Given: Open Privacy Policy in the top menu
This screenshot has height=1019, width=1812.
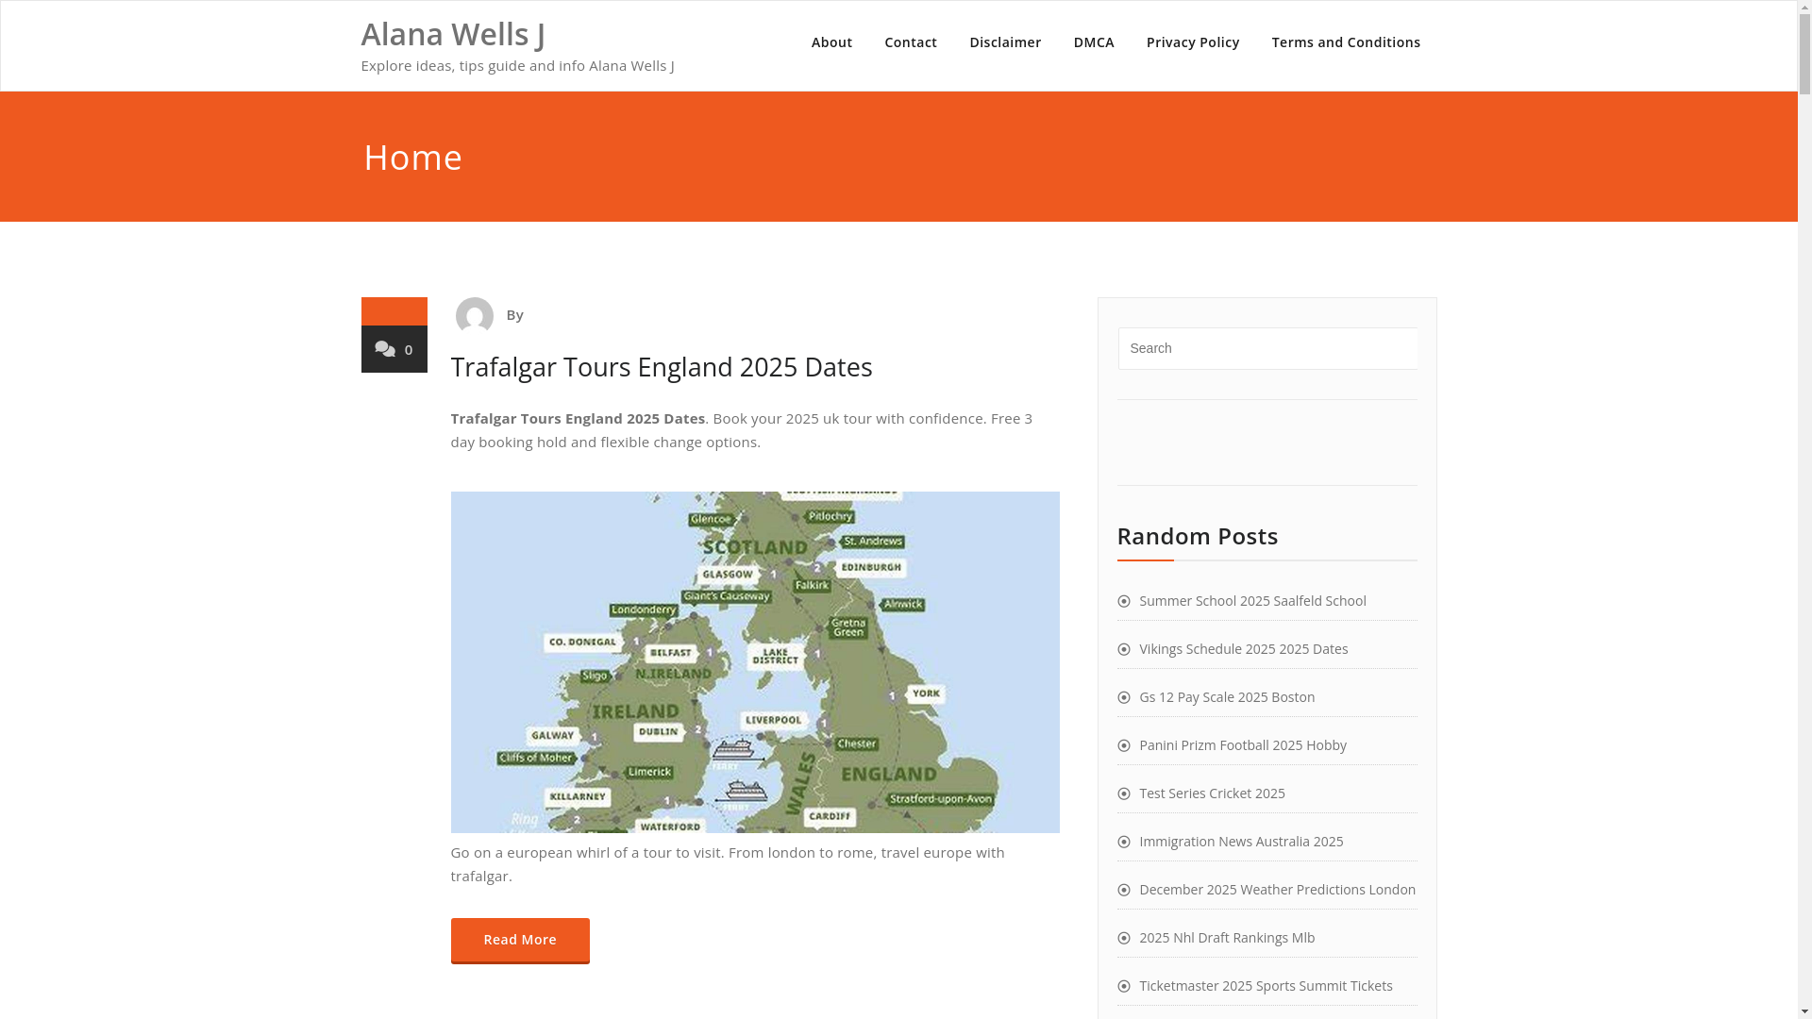Looking at the screenshot, I should [x=1193, y=42].
